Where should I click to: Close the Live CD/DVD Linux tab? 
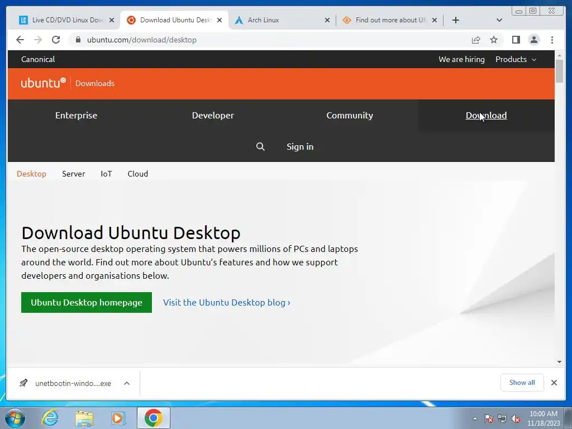click(x=112, y=20)
